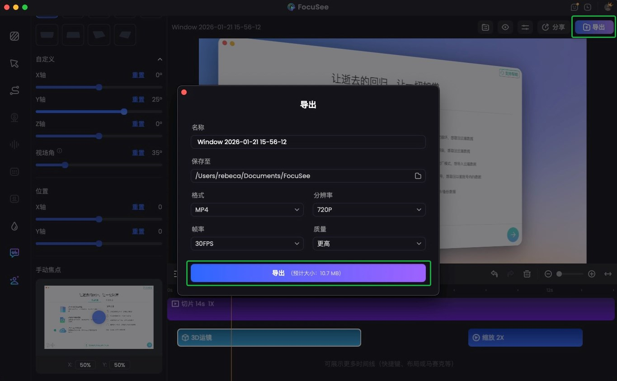This screenshot has height=381, width=617.
Task: Open the cursor settings sidebar icon
Action: 14,63
